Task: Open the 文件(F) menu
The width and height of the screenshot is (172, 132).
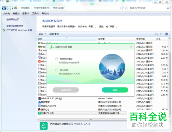Action: click(x=6, y=13)
